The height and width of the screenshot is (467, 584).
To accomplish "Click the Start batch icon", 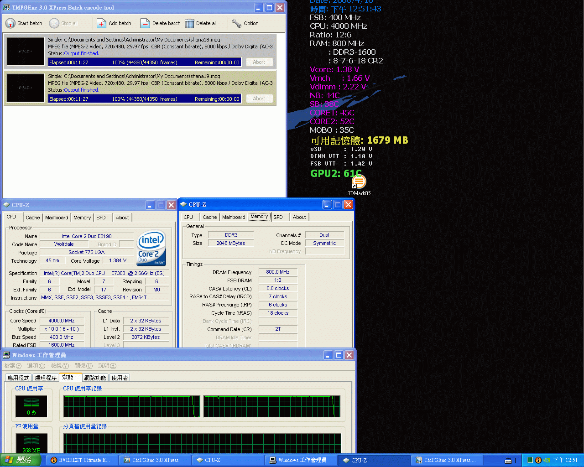I will pyautogui.click(x=10, y=23).
